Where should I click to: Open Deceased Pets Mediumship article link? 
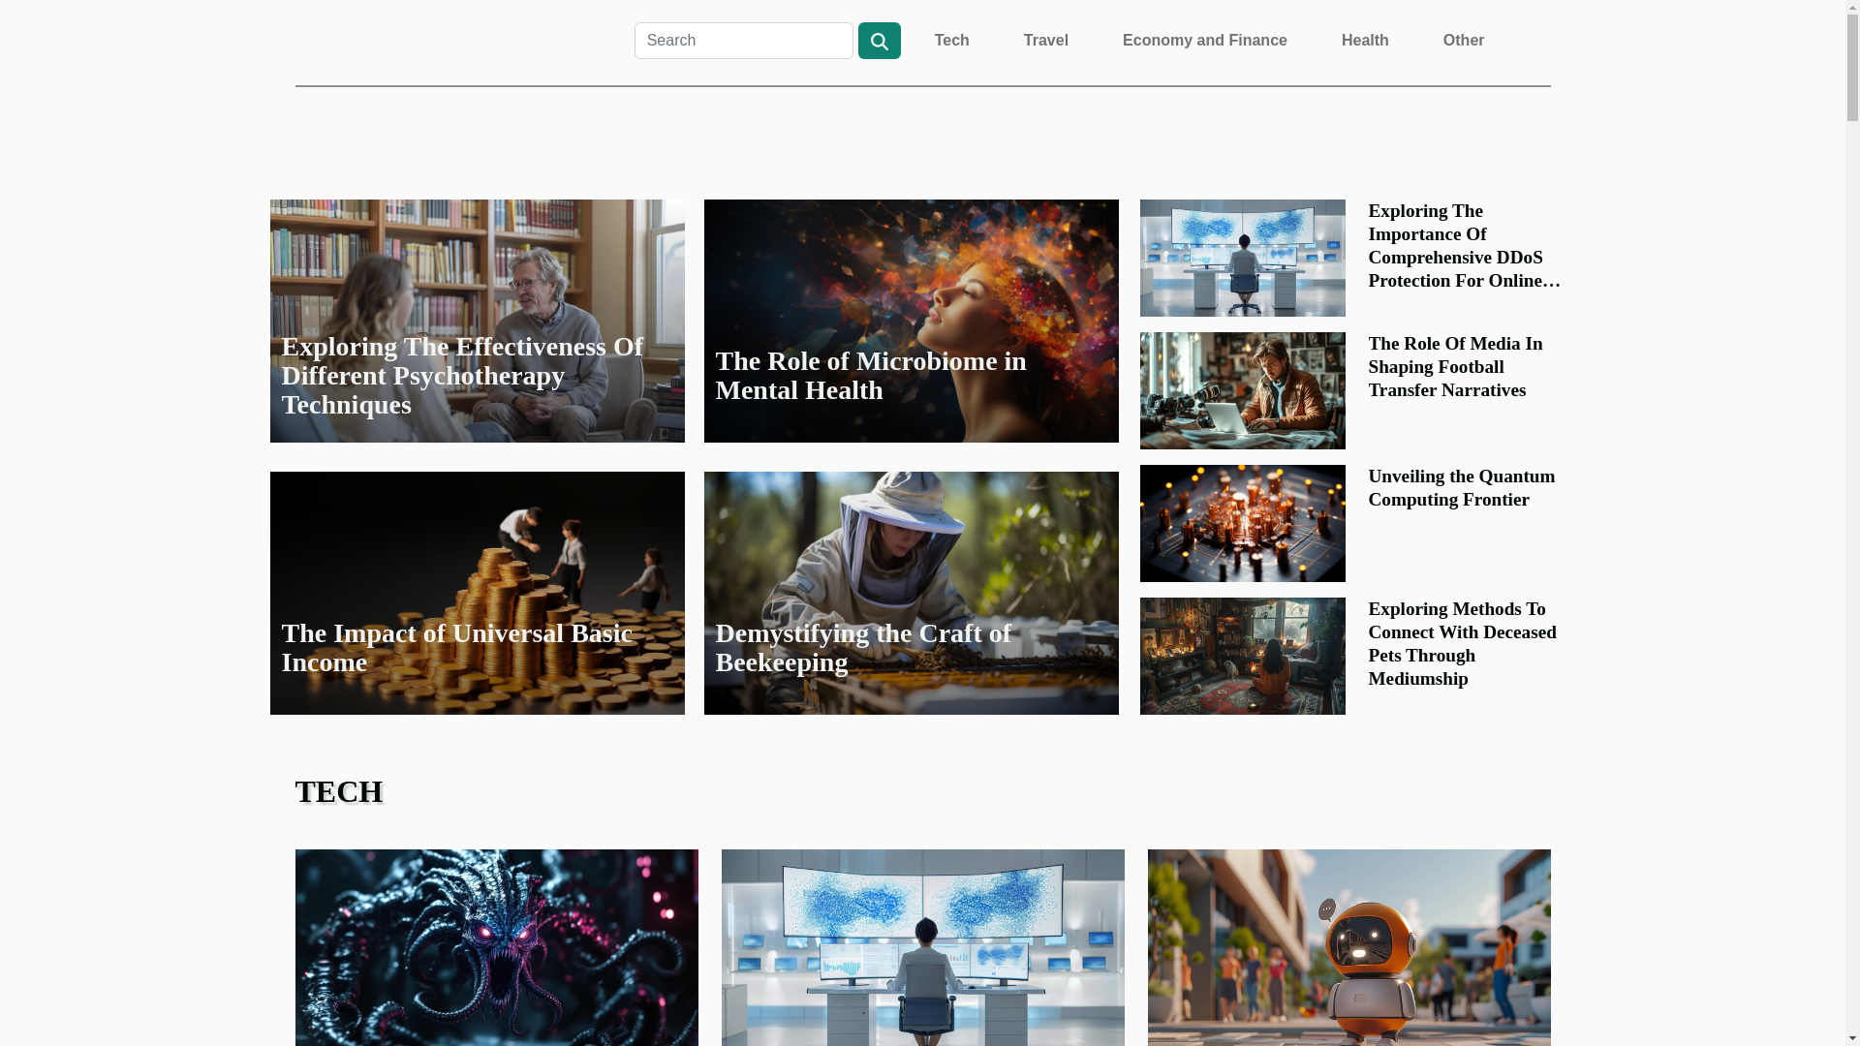(x=1461, y=644)
